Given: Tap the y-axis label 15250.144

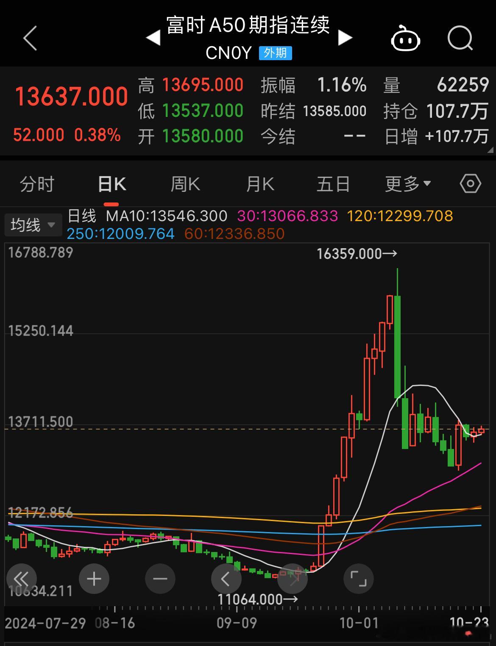Looking at the screenshot, I should click(41, 330).
